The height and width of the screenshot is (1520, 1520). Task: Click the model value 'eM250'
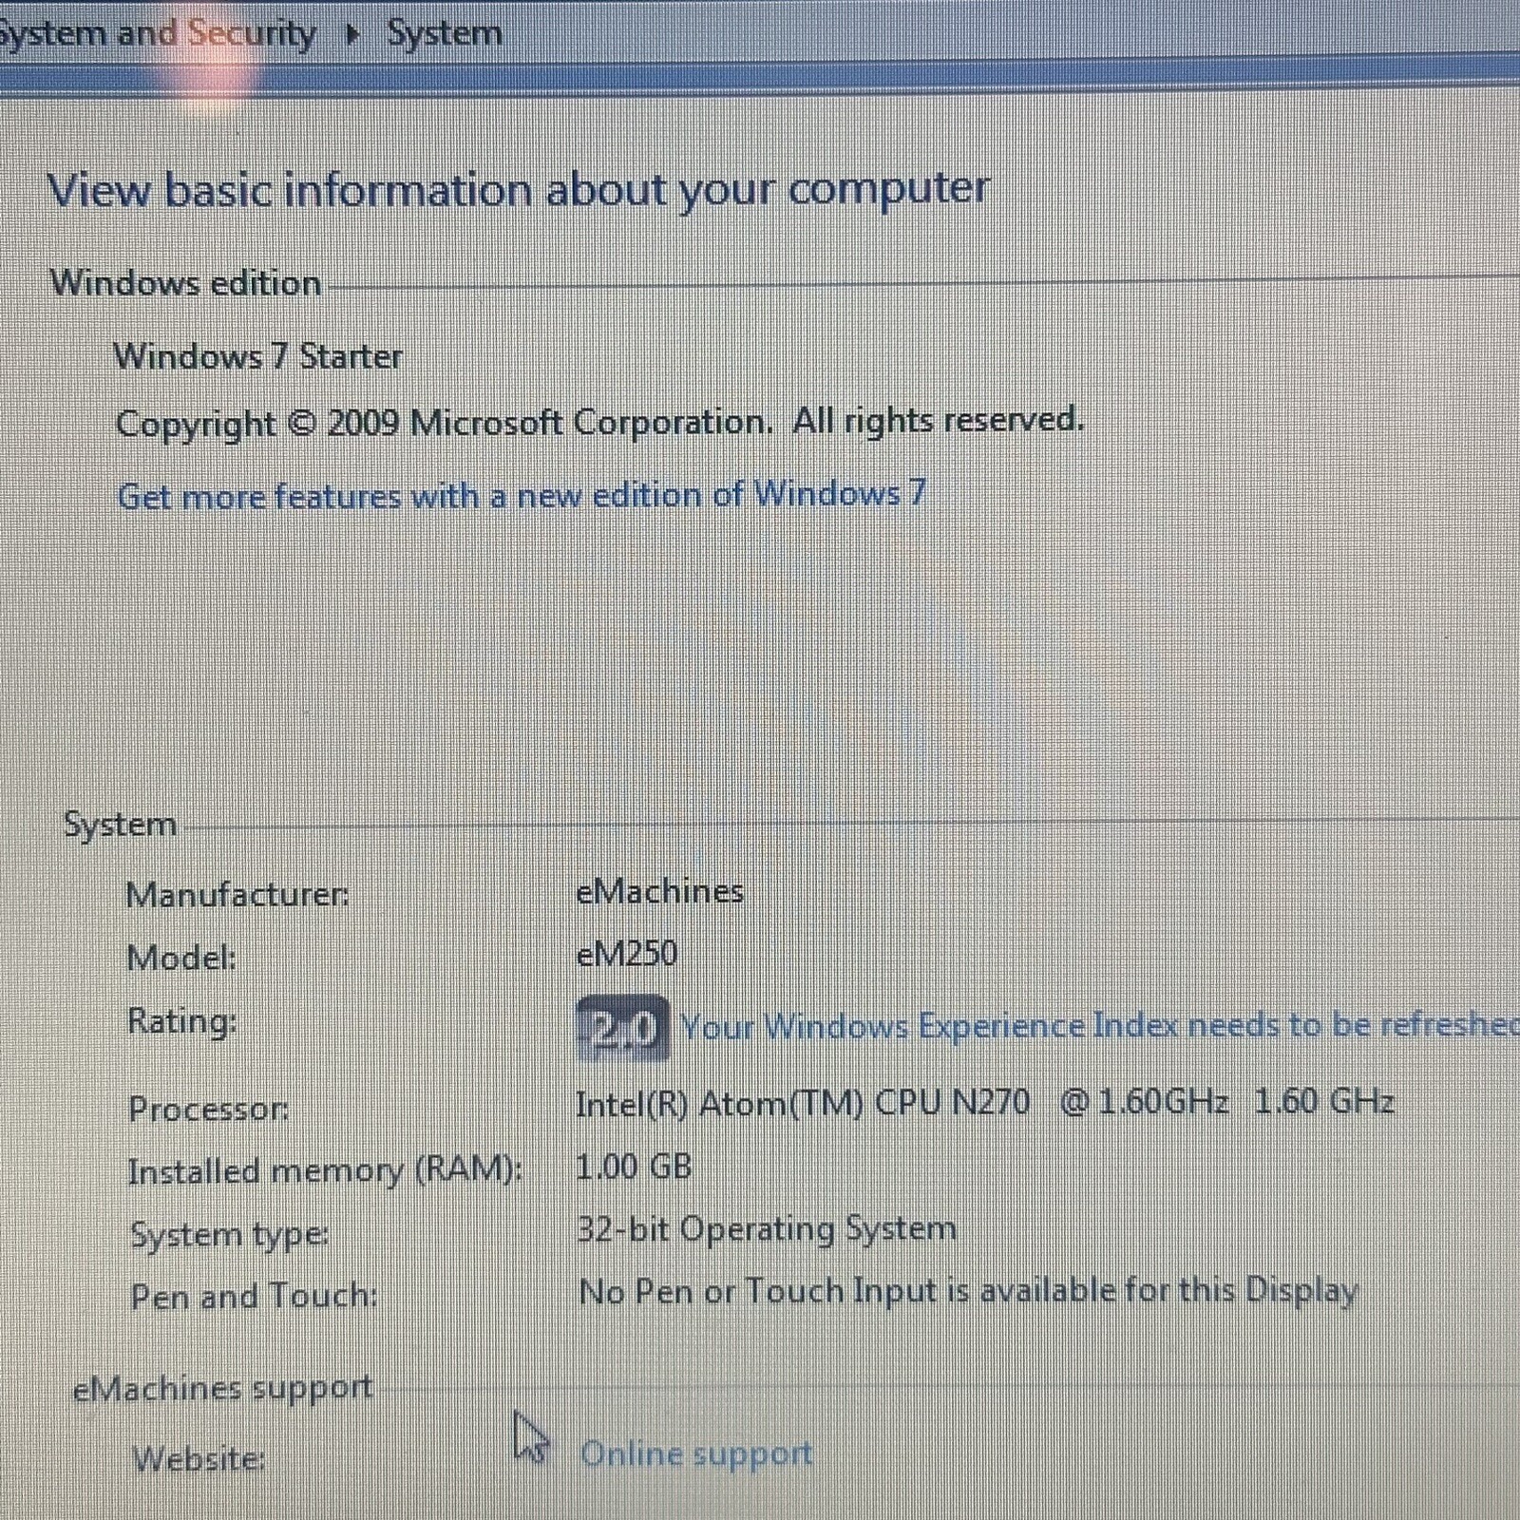coord(627,953)
